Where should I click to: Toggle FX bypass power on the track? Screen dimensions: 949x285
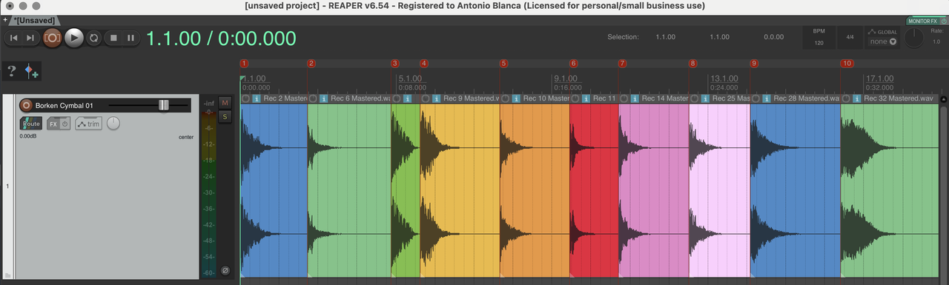(x=65, y=124)
